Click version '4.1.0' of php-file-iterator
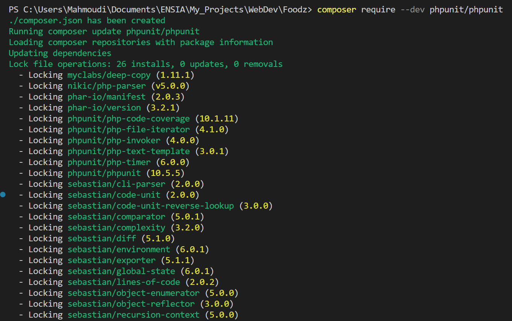The image size is (512, 321). [x=212, y=129]
